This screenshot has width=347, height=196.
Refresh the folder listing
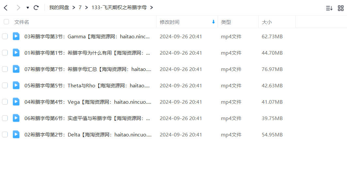(36, 8)
